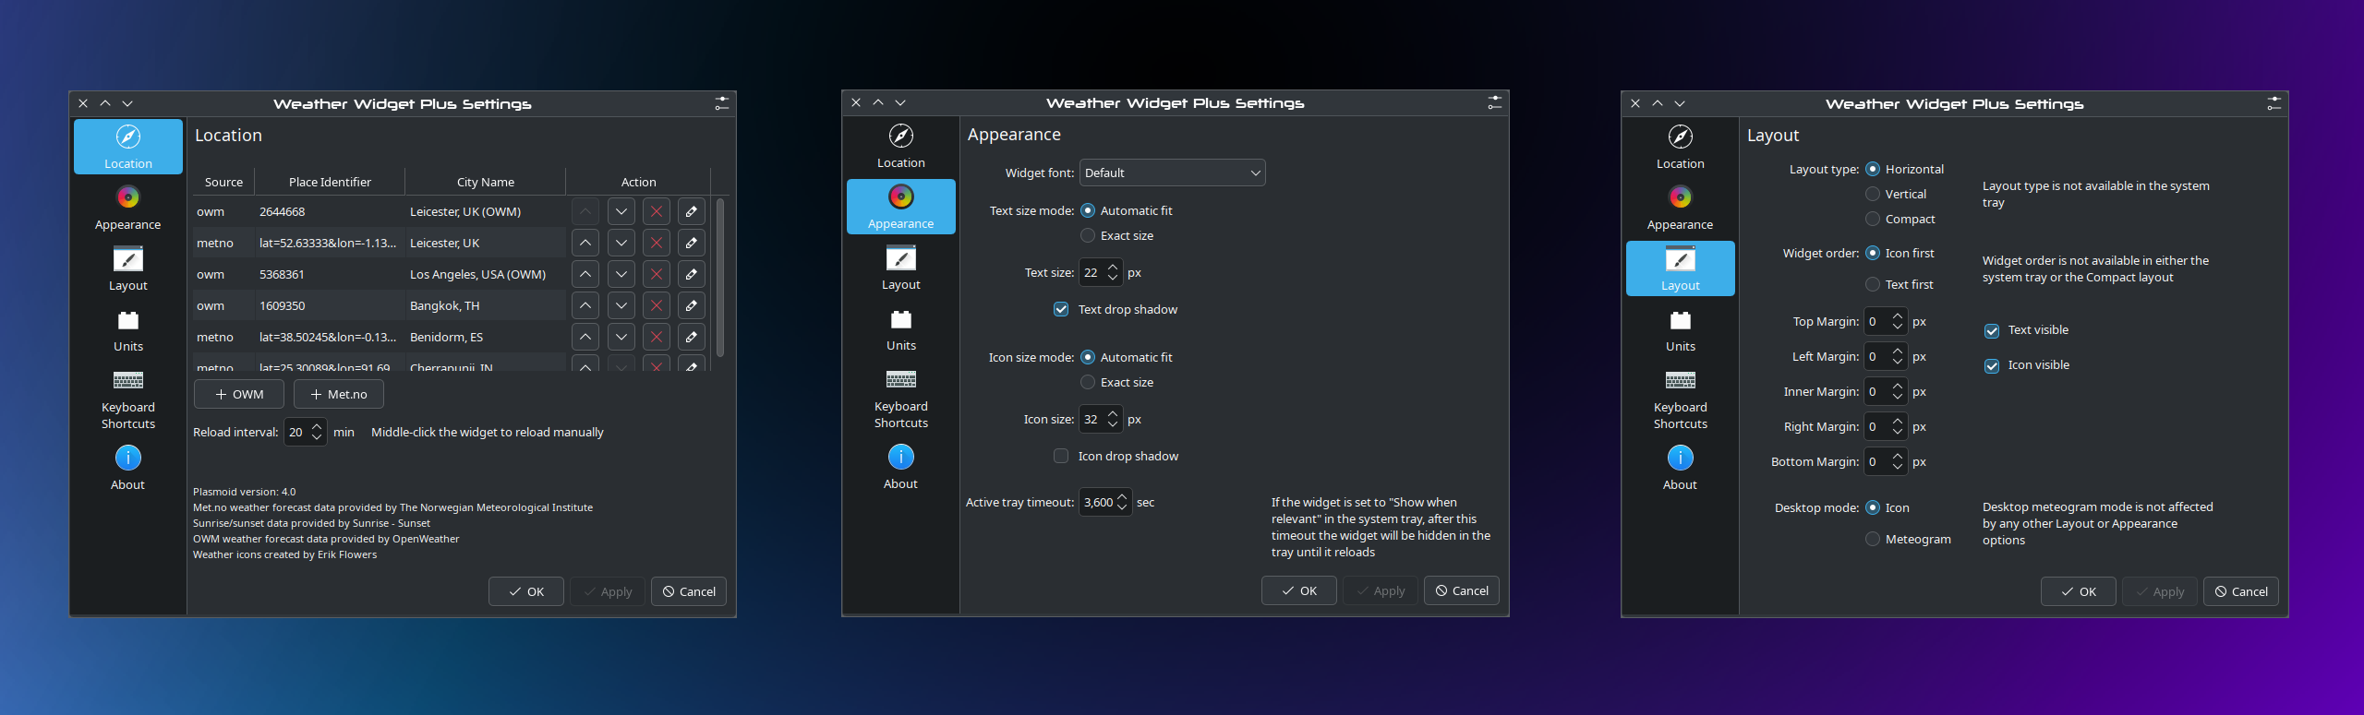
Task: Open window options icon in Layout window titlebar
Action: (2274, 104)
